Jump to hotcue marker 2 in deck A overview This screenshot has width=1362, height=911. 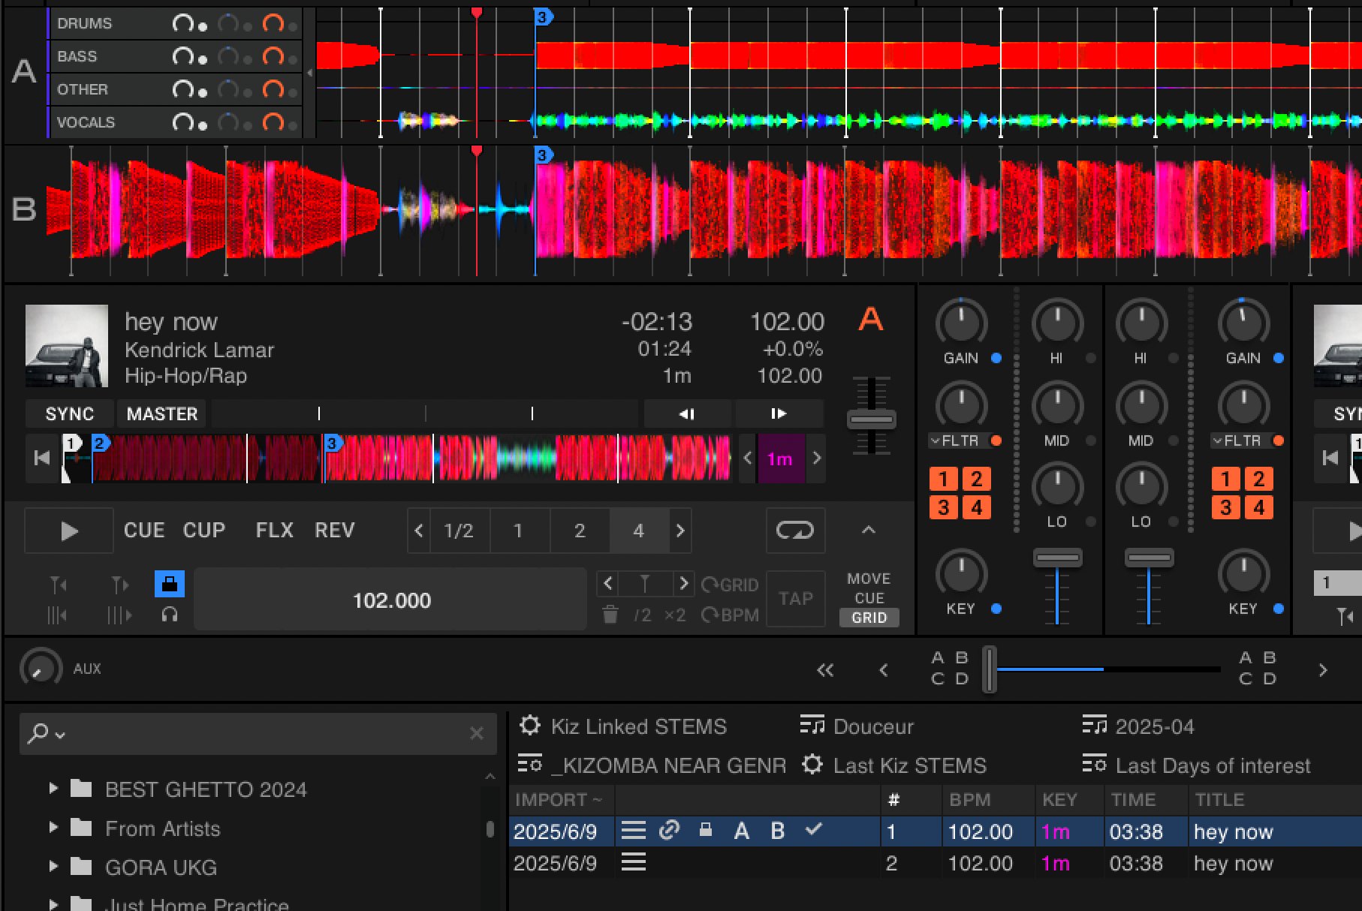point(100,443)
